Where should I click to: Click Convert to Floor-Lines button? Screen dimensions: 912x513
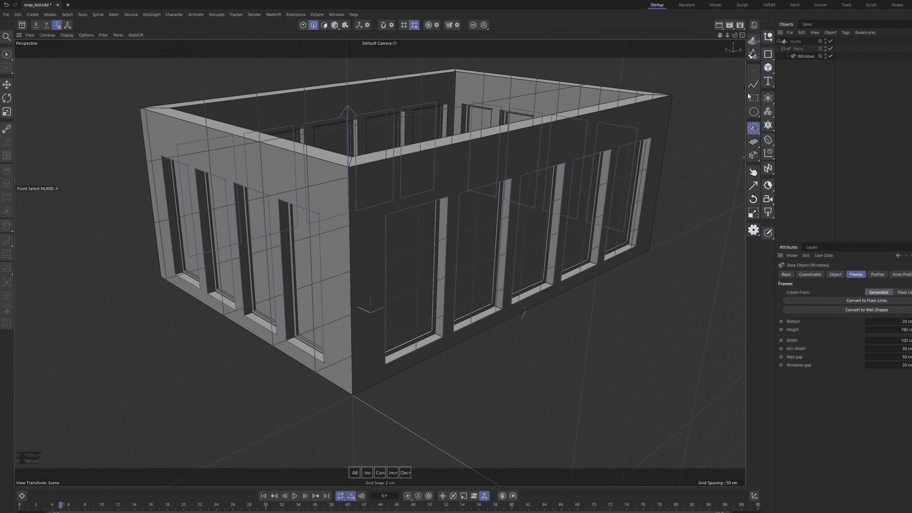coord(866,300)
